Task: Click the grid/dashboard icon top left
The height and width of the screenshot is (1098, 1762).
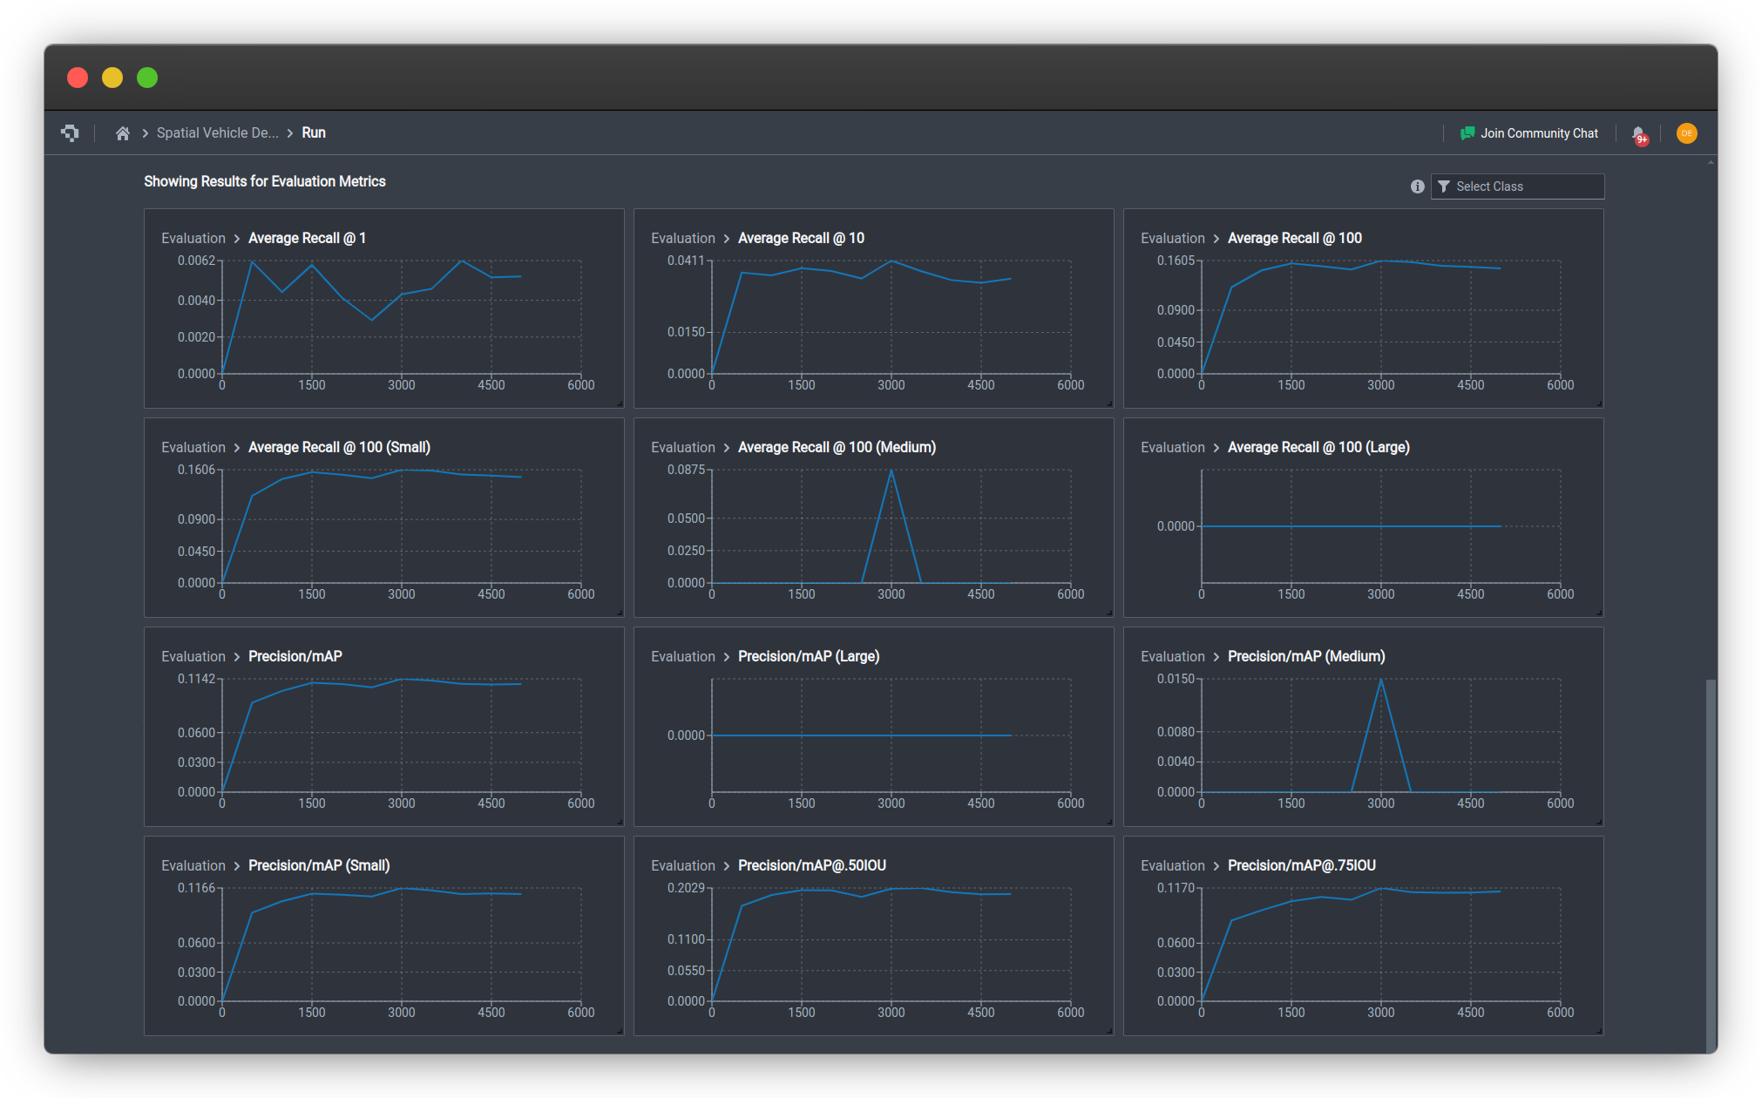Action: pyautogui.click(x=71, y=132)
